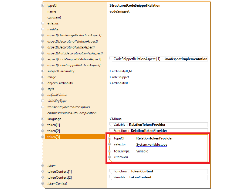Click the diamond icon next to aspect[DecoratingNameAspect]

(x=43, y=47)
